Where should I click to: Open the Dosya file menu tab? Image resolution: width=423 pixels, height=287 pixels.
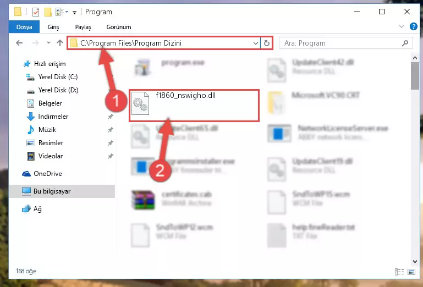tap(24, 27)
